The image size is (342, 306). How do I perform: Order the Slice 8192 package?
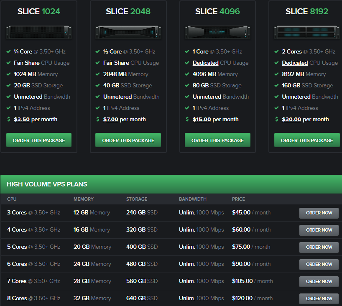coord(307,140)
